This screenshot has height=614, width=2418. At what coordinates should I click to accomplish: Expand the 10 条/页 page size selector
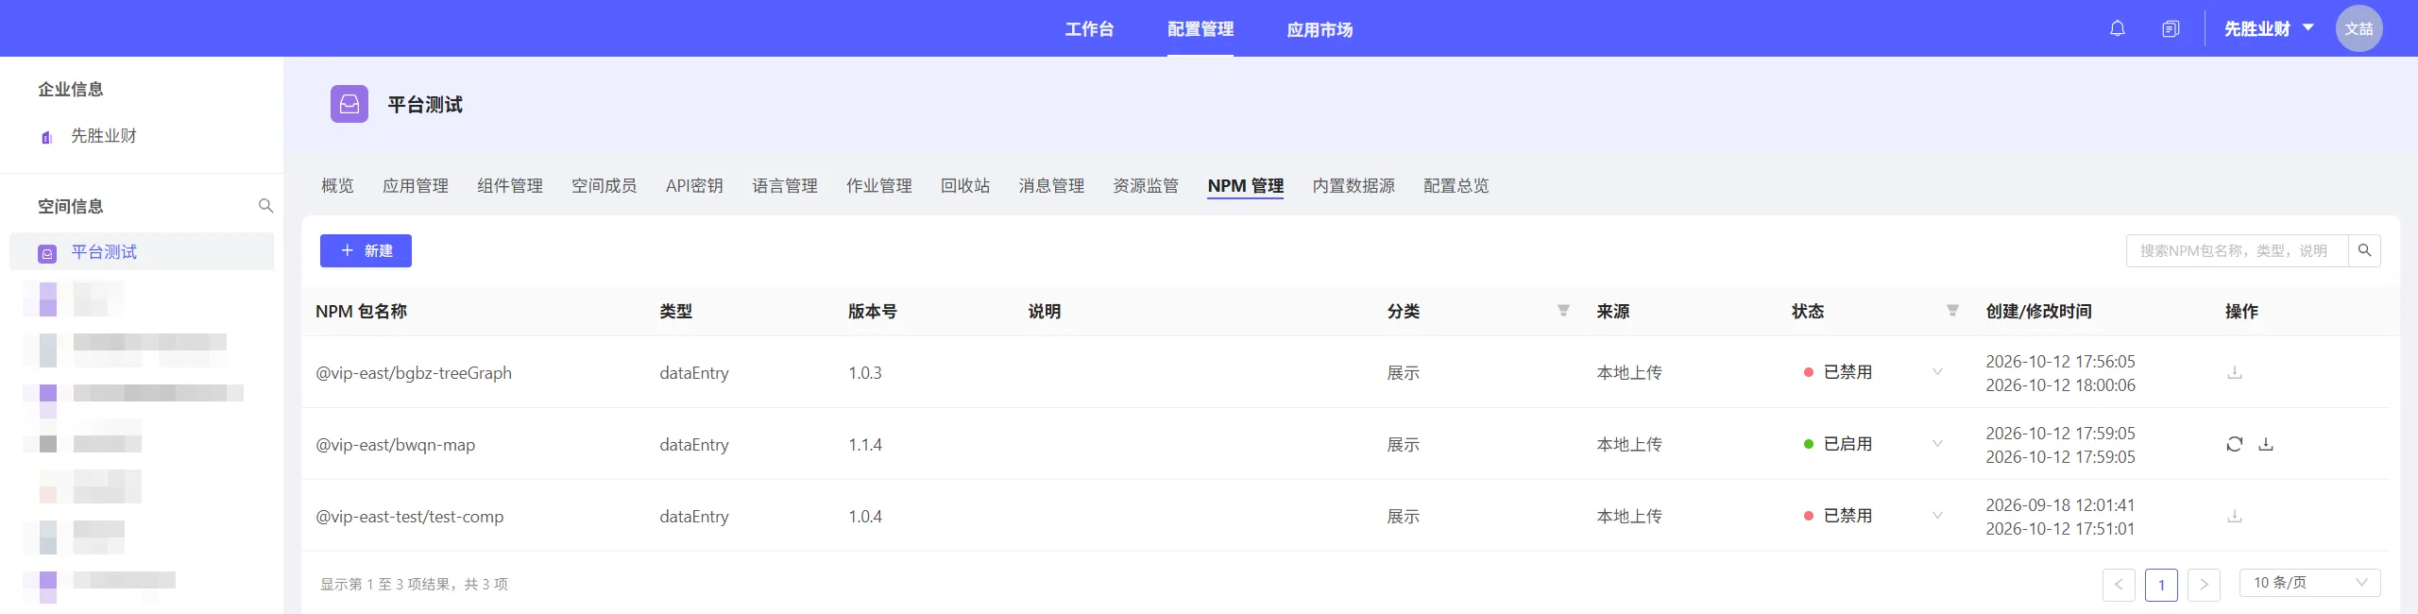2309,583
